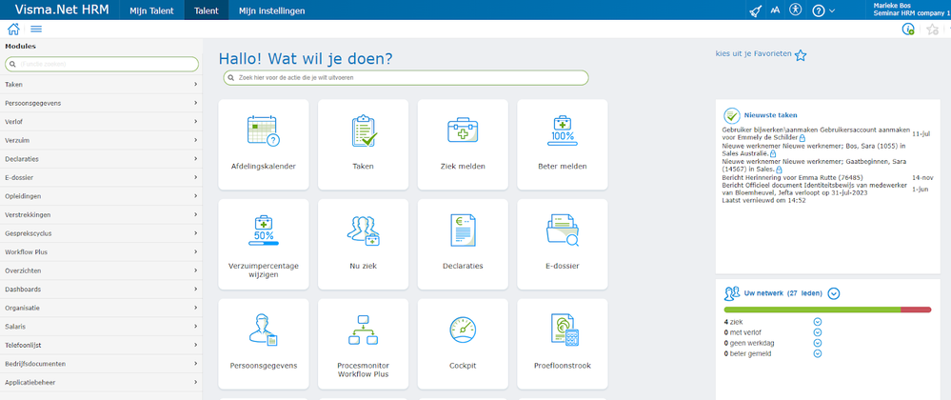
Task: Open the Taken clipboard tile
Action: click(364, 144)
